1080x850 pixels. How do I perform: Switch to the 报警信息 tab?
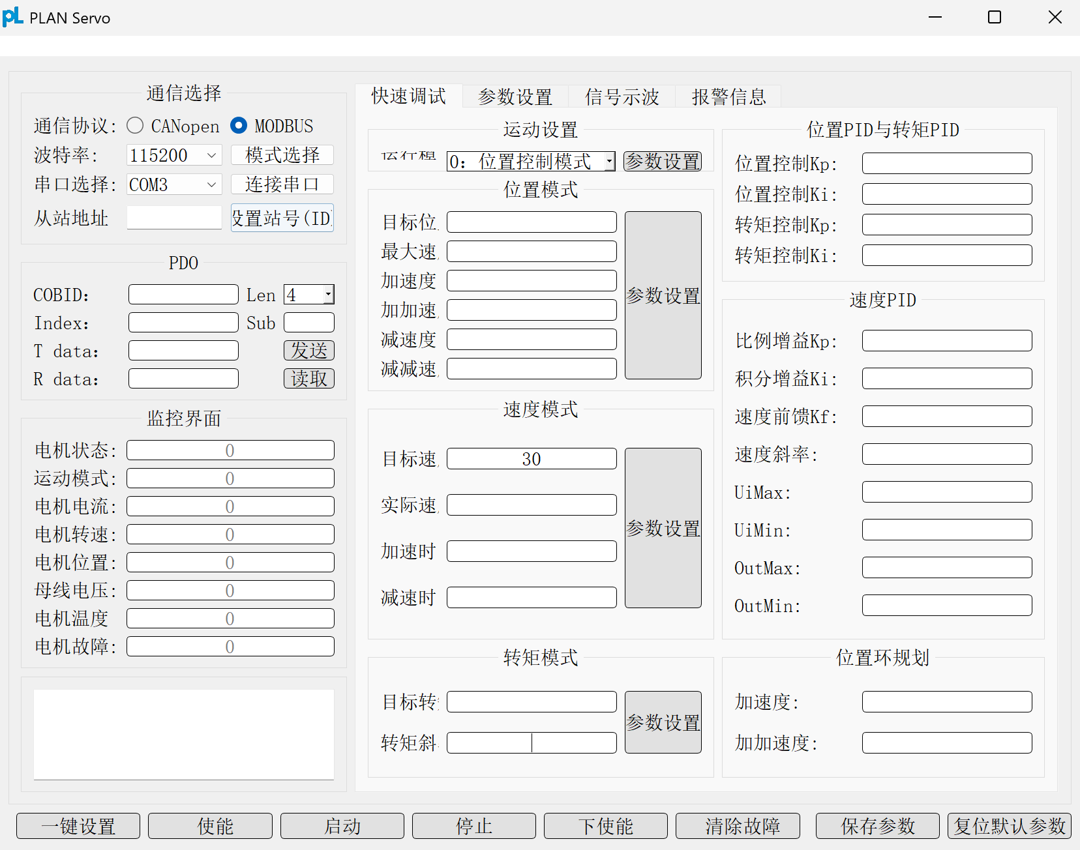(728, 96)
